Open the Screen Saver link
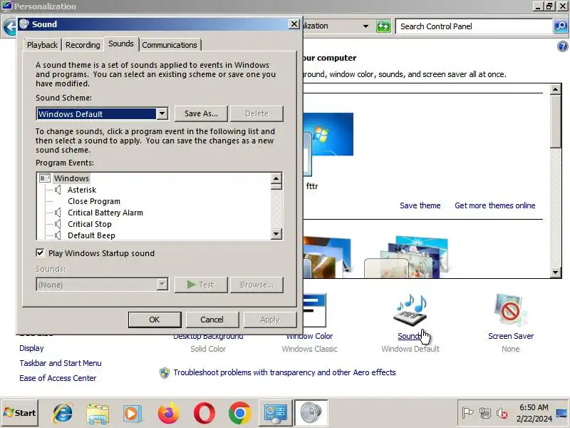 511,336
